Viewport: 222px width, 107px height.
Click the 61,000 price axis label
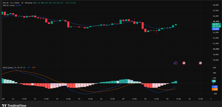[x=216, y=44]
